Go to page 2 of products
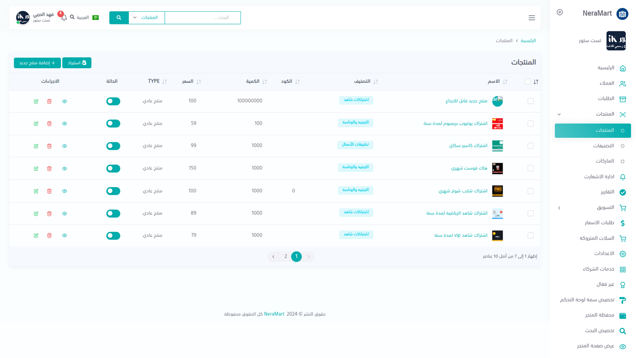Screen dimensions: 636x358 (285, 257)
